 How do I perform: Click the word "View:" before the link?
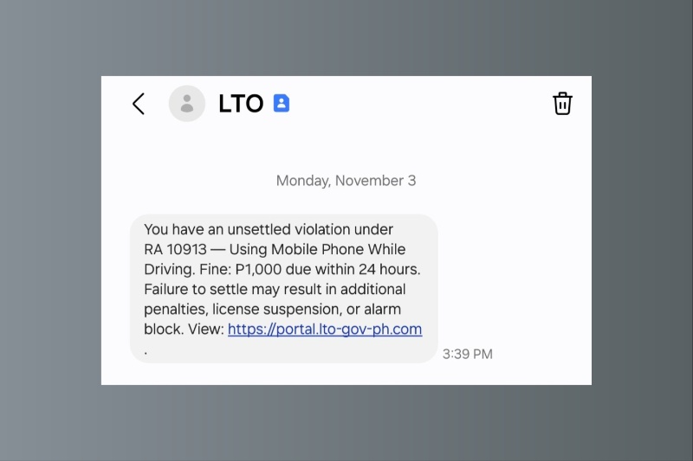[205, 330]
